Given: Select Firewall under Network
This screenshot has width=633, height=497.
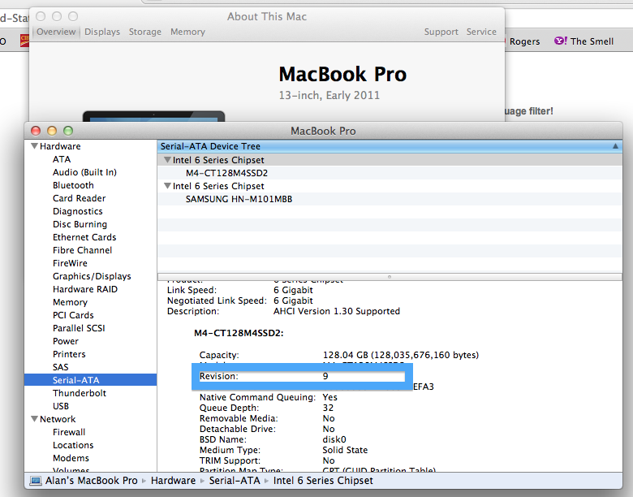Looking at the screenshot, I should pyautogui.click(x=69, y=432).
